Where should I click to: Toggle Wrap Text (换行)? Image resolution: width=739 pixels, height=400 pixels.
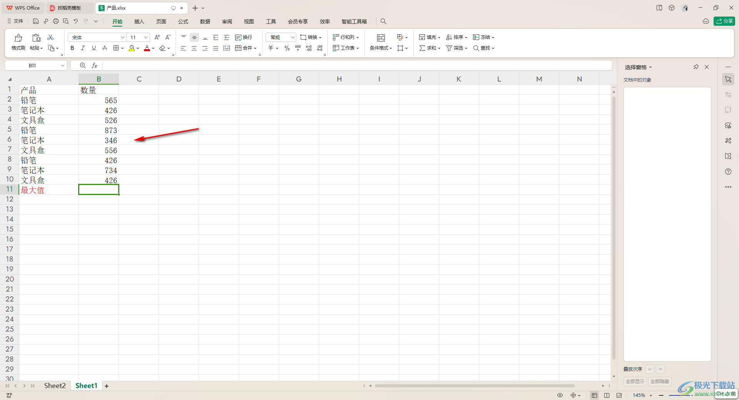tap(244, 37)
